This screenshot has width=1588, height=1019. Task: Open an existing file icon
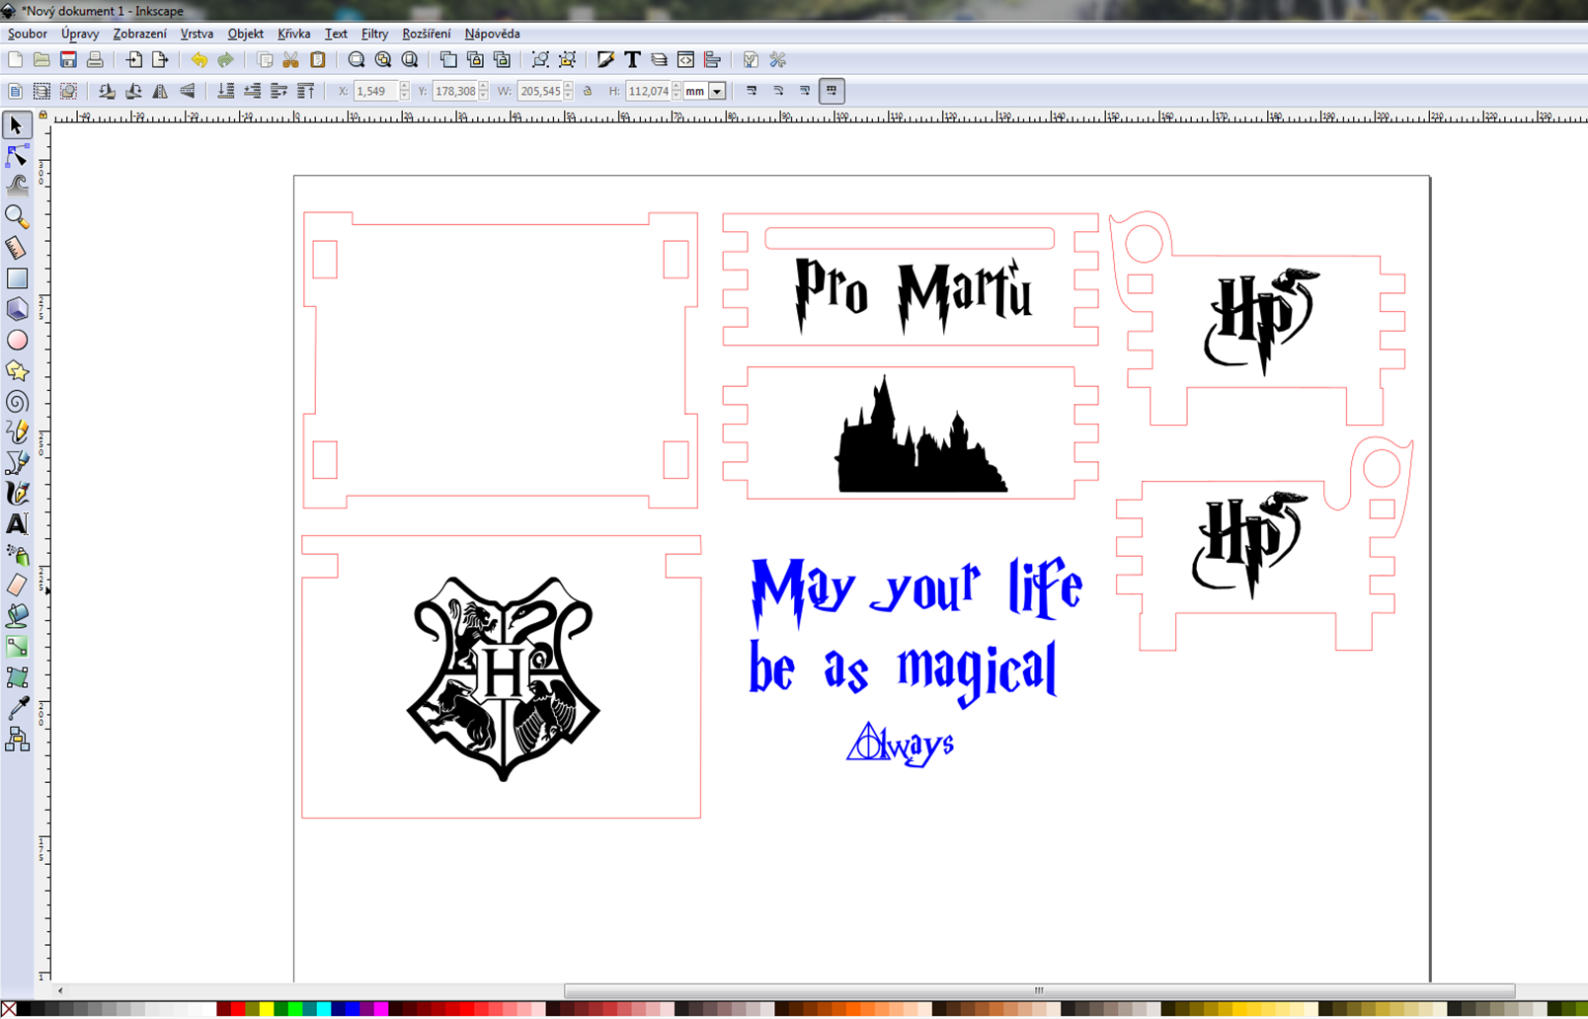[x=41, y=60]
